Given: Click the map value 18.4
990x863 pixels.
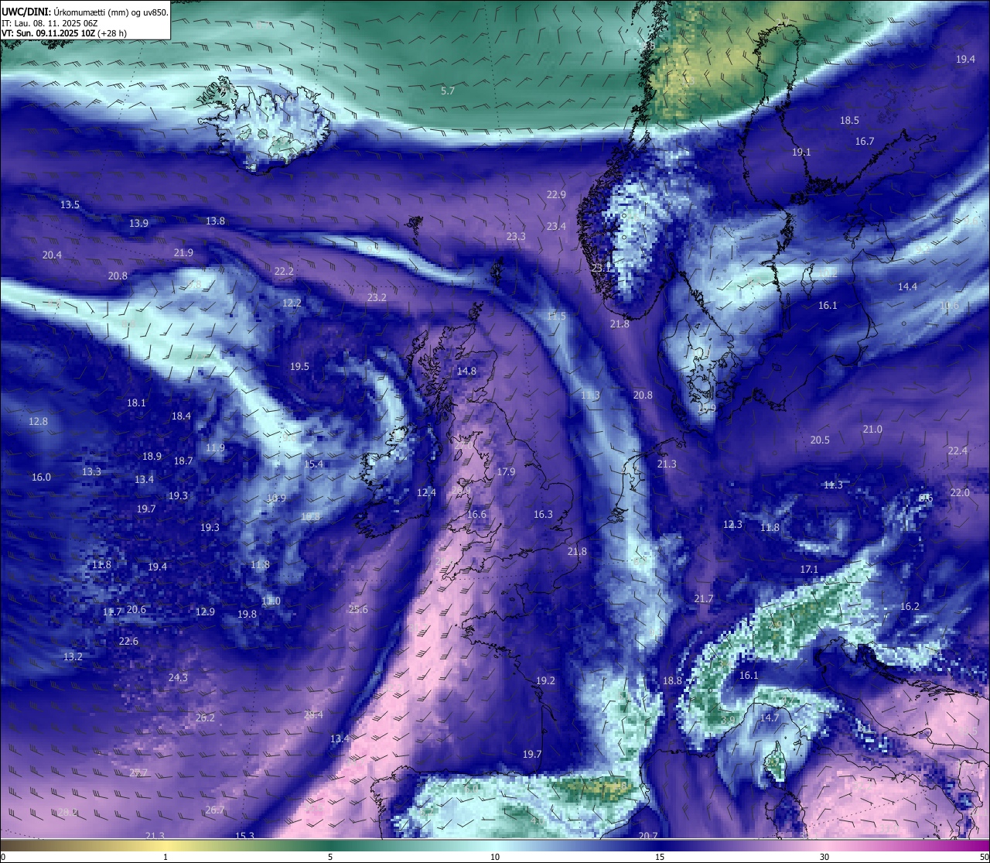Looking at the screenshot, I should click(x=181, y=416).
